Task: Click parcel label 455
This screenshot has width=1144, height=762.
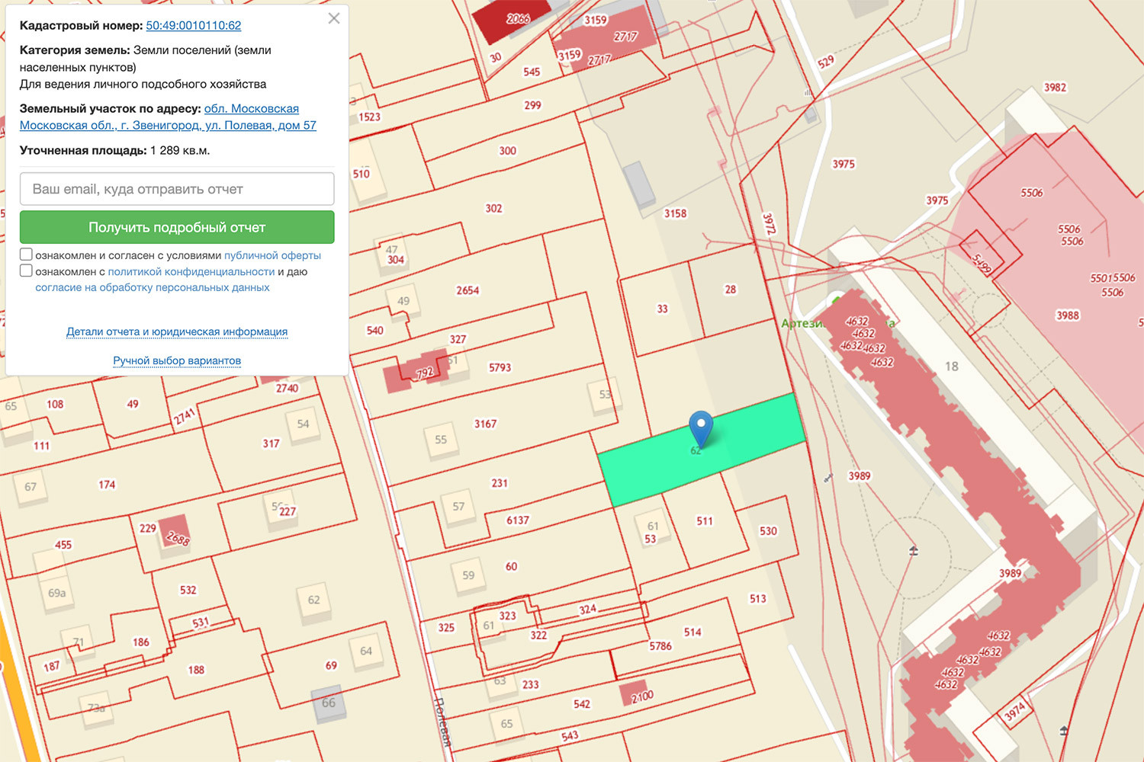Action: coord(63,545)
